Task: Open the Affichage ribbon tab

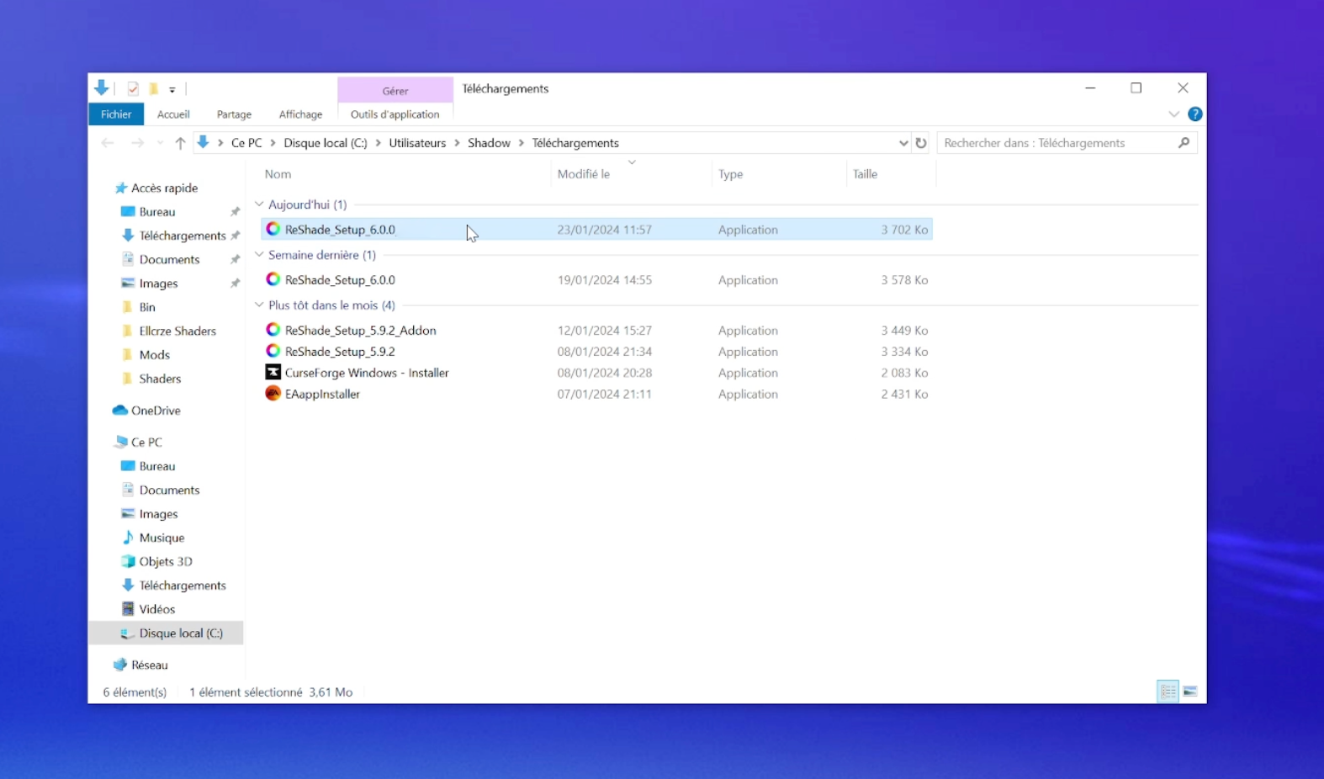Action: pos(300,114)
